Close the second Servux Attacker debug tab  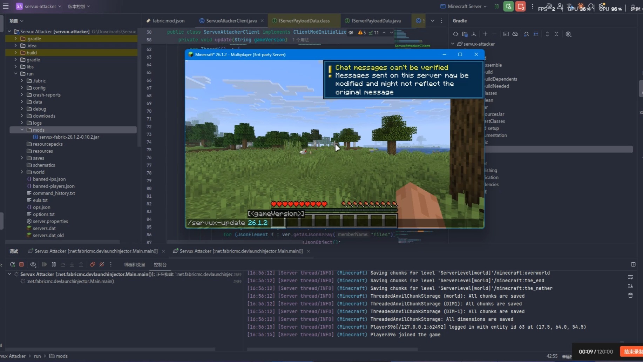[x=309, y=251]
